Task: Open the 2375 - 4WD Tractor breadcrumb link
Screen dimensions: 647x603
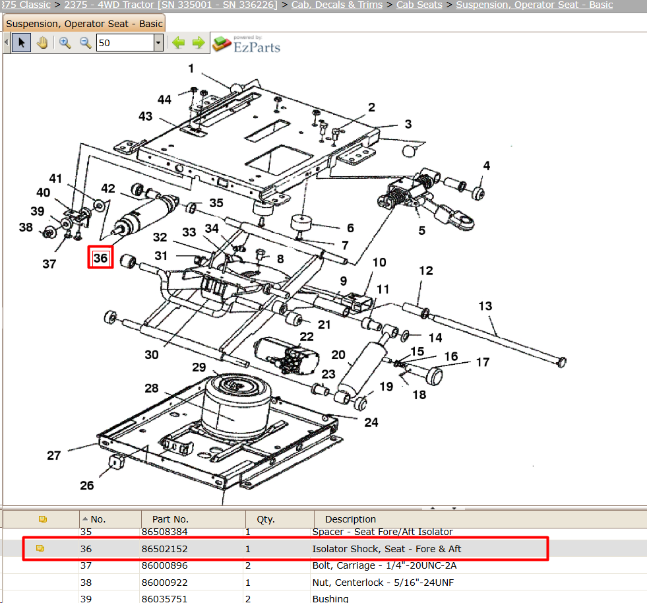Action: tap(171, 5)
